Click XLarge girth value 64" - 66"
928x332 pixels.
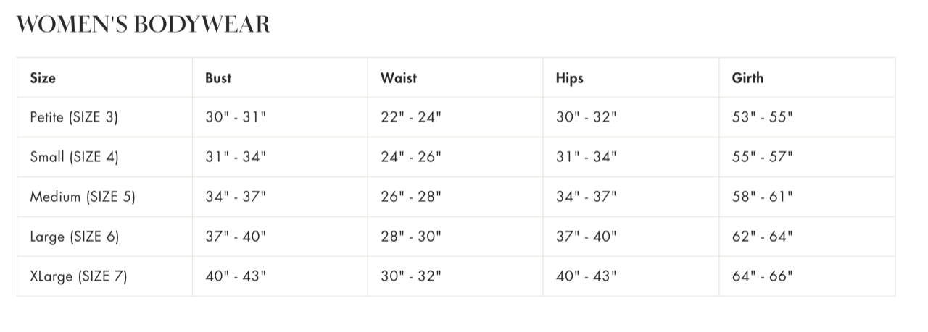tap(763, 276)
